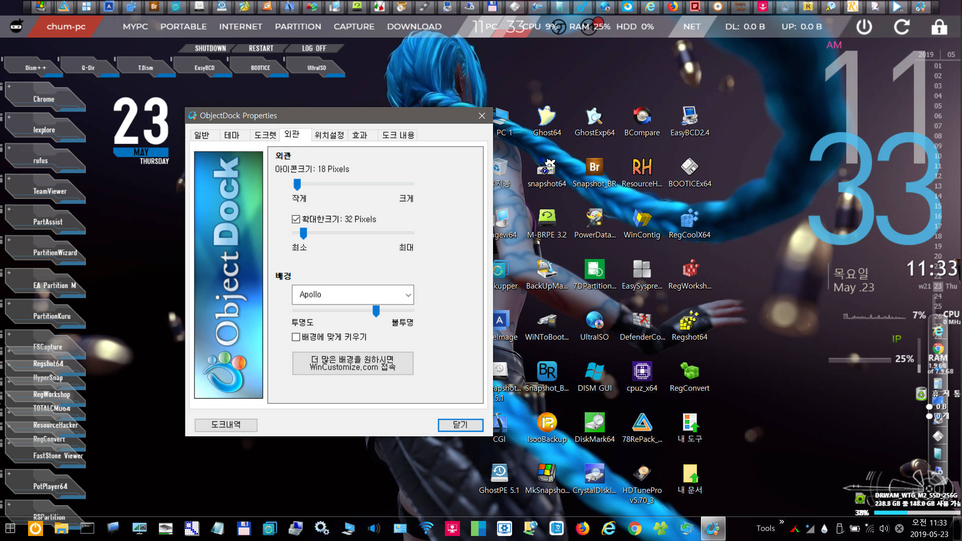Open BOOTICEx64 desktop icon
Image resolution: width=962 pixels, height=541 pixels.
690,173
